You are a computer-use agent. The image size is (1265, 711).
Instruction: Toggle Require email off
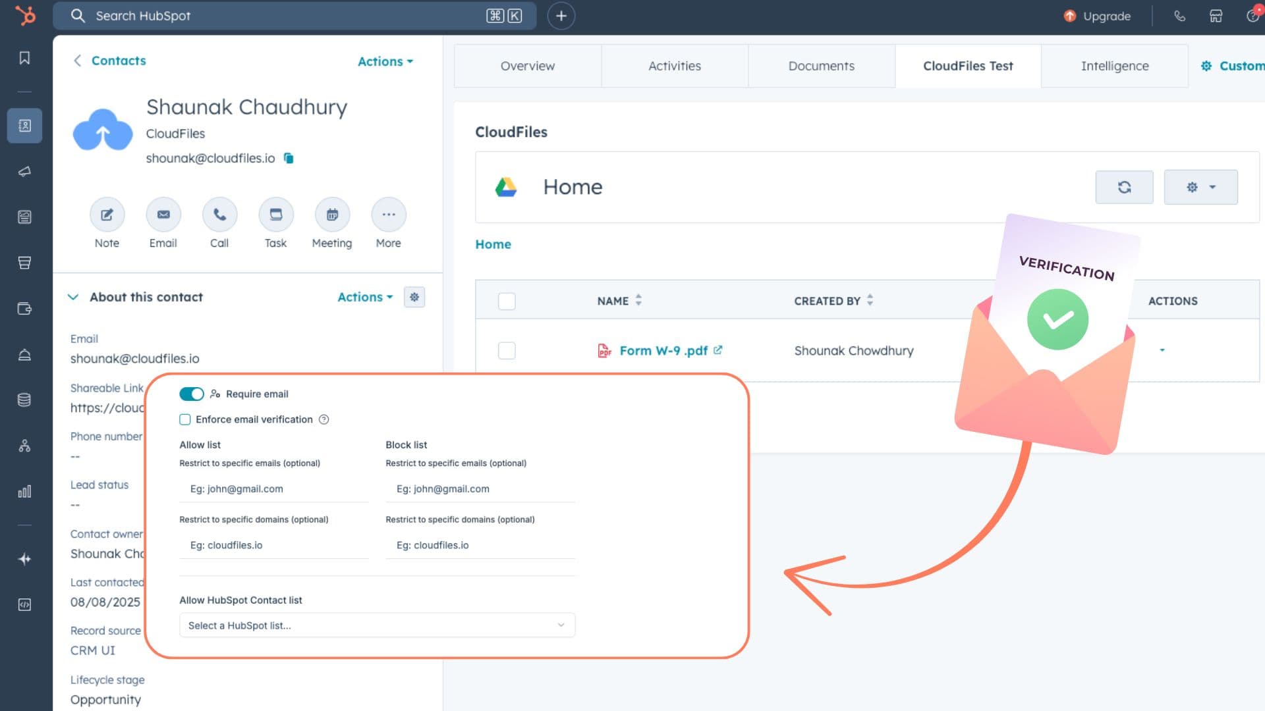(x=191, y=394)
